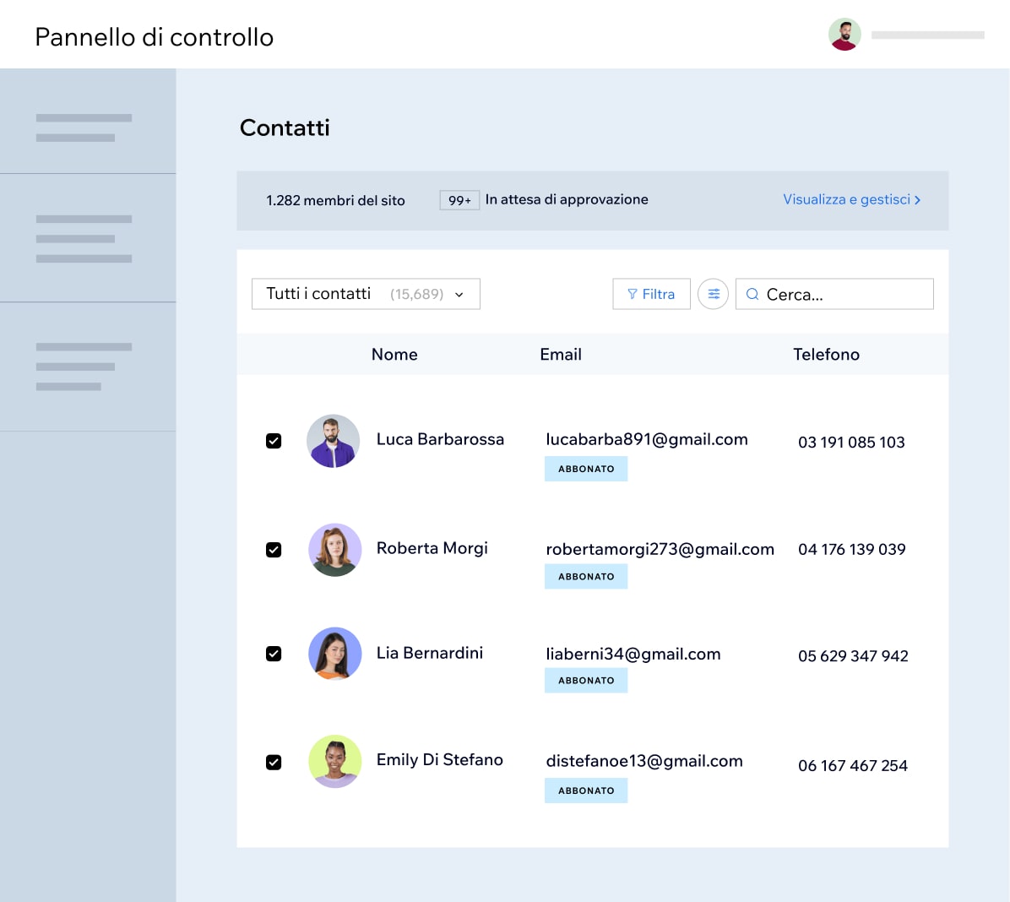Click the magnifying glass in the search bar
The height and width of the screenshot is (902, 1010).
coord(752,294)
